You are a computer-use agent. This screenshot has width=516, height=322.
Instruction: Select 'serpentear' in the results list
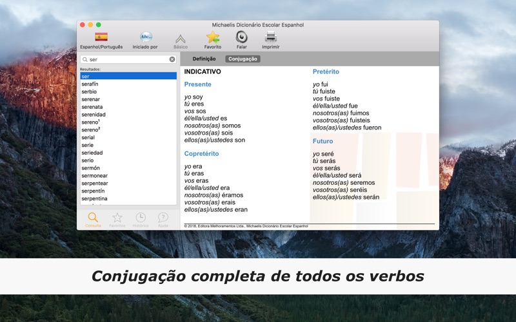[x=128, y=183]
